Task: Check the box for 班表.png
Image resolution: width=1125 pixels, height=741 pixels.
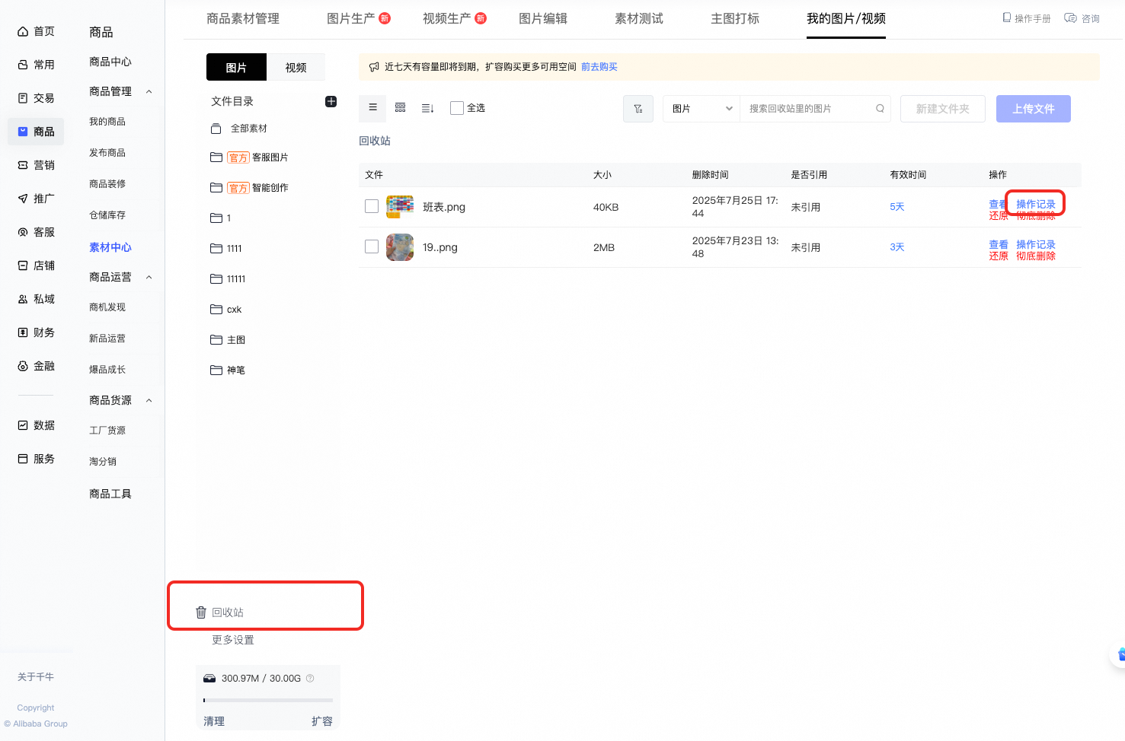Action: (x=372, y=206)
